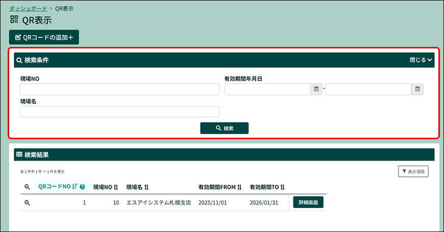Select the 現場NO cell value 10

tap(116, 202)
